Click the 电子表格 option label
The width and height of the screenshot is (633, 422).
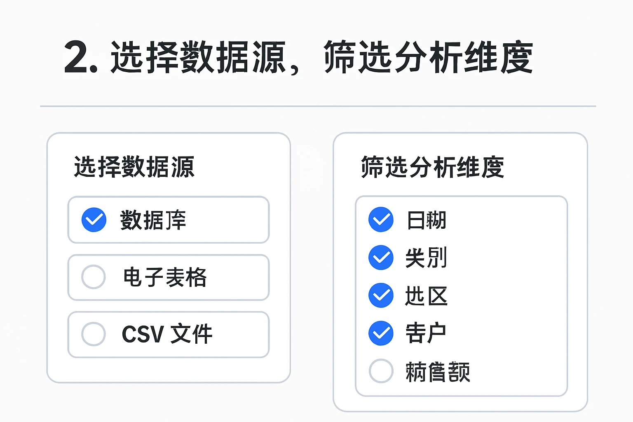(x=165, y=277)
